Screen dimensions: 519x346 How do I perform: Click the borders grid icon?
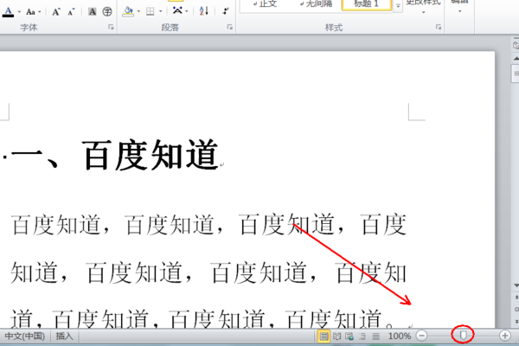click(151, 11)
